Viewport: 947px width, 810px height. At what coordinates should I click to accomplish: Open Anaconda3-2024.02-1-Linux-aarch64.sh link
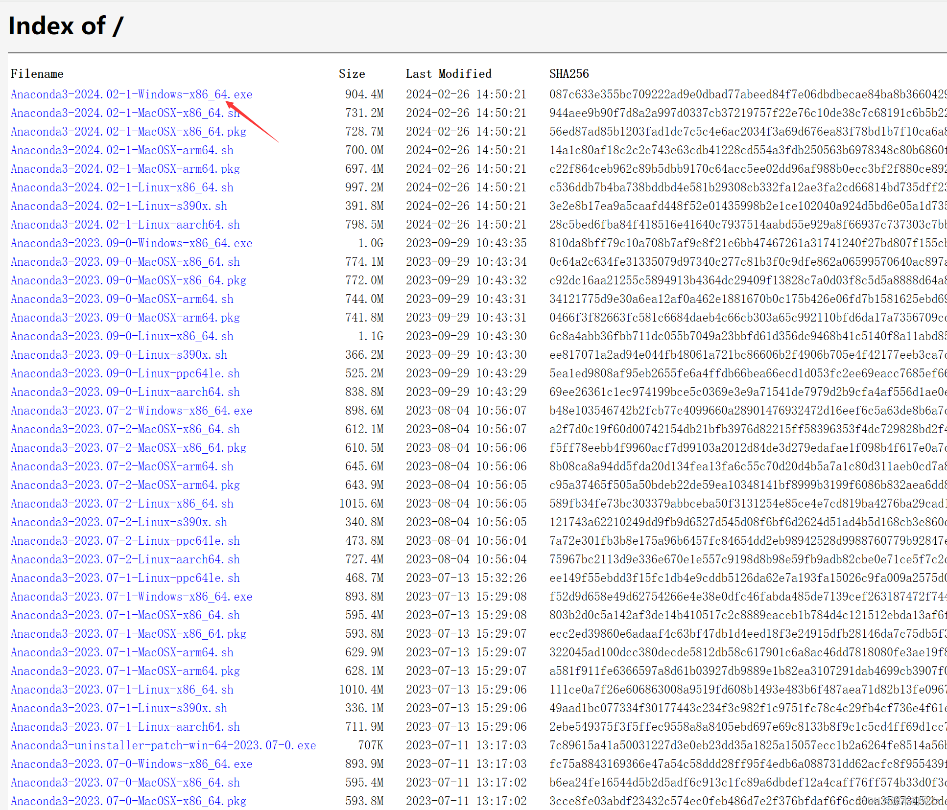[125, 225]
